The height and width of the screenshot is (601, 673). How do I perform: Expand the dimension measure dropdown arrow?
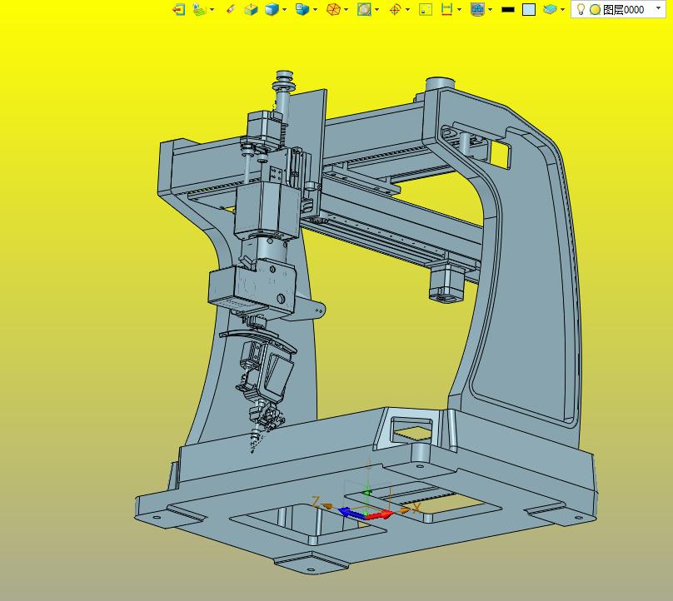coord(459,9)
